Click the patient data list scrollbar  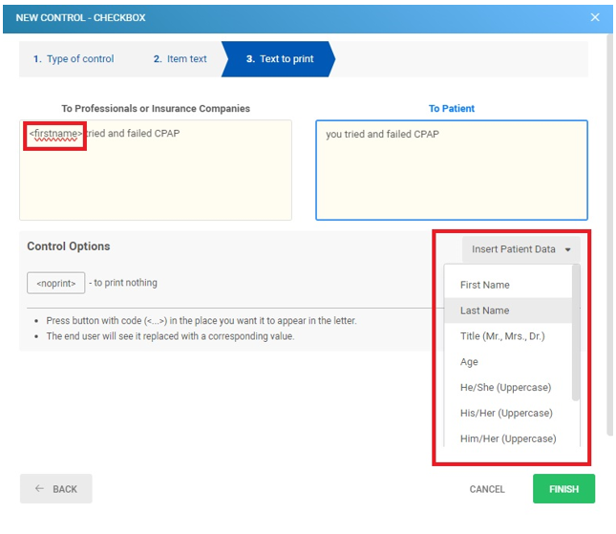[x=576, y=332]
